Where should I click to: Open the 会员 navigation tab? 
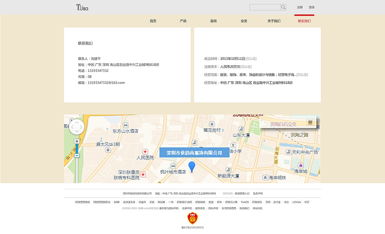(x=244, y=21)
